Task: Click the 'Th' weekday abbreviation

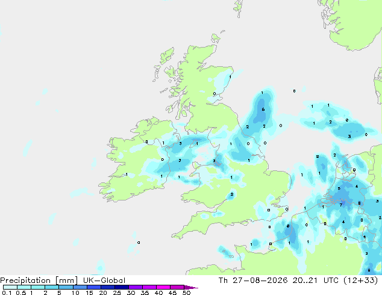Action: (223, 281)
